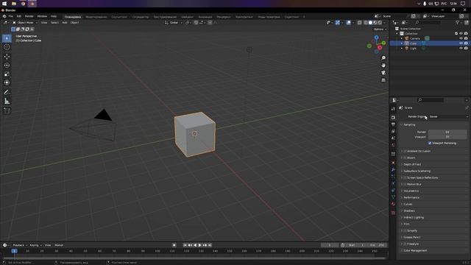Open the Object Mode dropdown

click(25, 23)
